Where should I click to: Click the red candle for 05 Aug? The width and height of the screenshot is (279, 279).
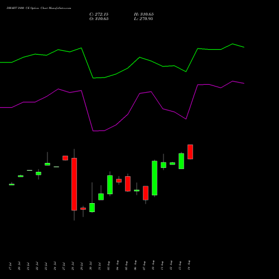128,184
